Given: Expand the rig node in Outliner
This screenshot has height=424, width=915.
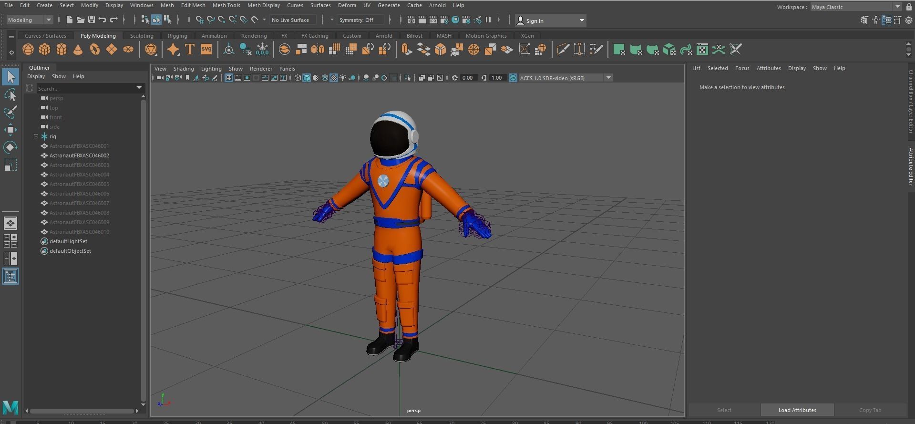Looking at the screenshot, I should pyautogui.click(x=36, y=136).
